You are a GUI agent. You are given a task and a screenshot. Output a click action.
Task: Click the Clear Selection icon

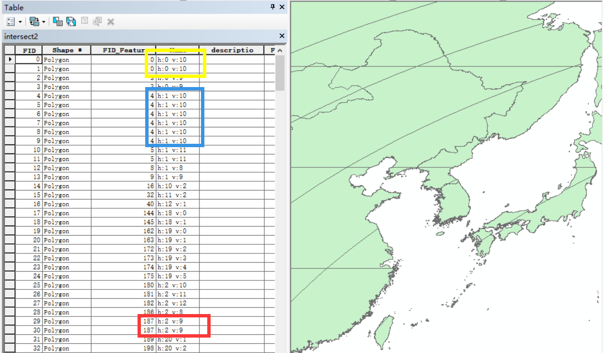point(84,21)
